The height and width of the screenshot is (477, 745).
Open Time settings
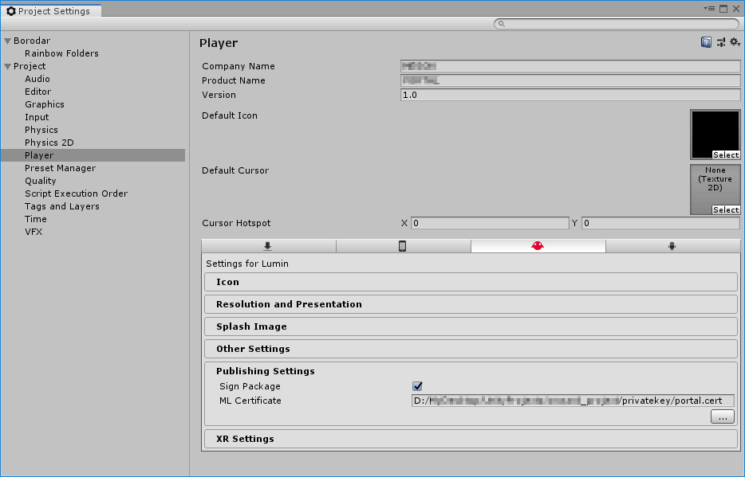coord(36,219)
